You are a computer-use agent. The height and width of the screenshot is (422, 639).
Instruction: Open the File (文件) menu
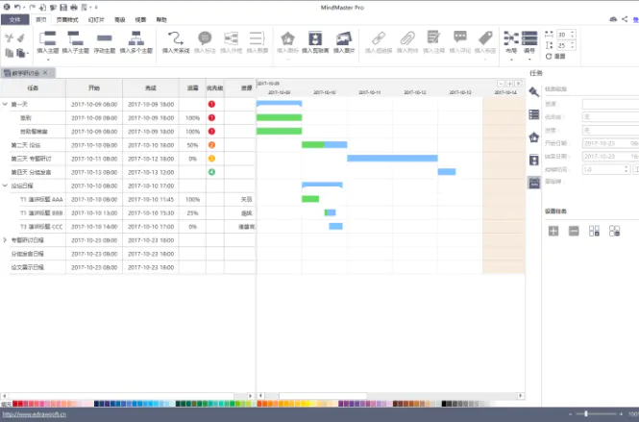pos(15,19)
